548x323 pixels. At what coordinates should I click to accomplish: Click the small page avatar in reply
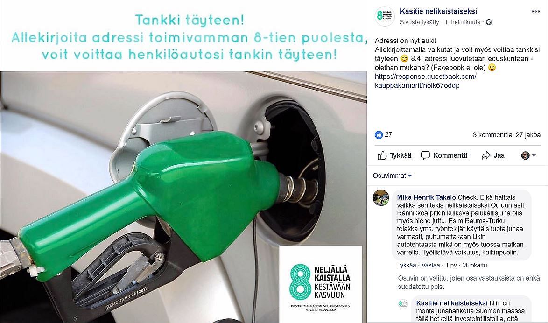[403, 304]
